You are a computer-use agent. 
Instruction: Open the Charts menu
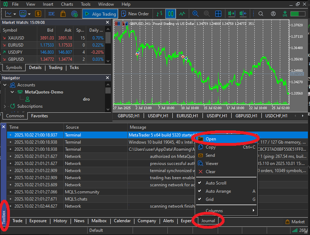click(x=67, y=4)
